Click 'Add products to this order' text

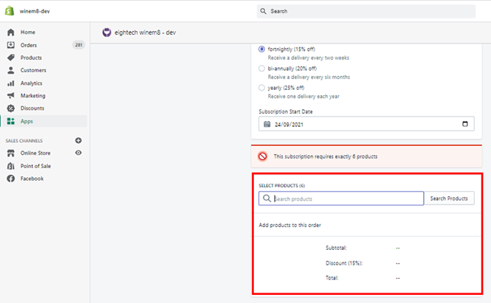(x=289, y=225)
